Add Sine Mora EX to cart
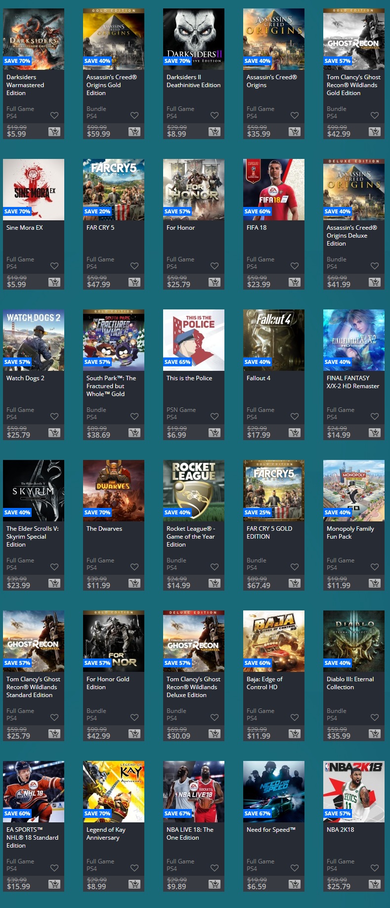The image size is (390, 908). [54, 282]
